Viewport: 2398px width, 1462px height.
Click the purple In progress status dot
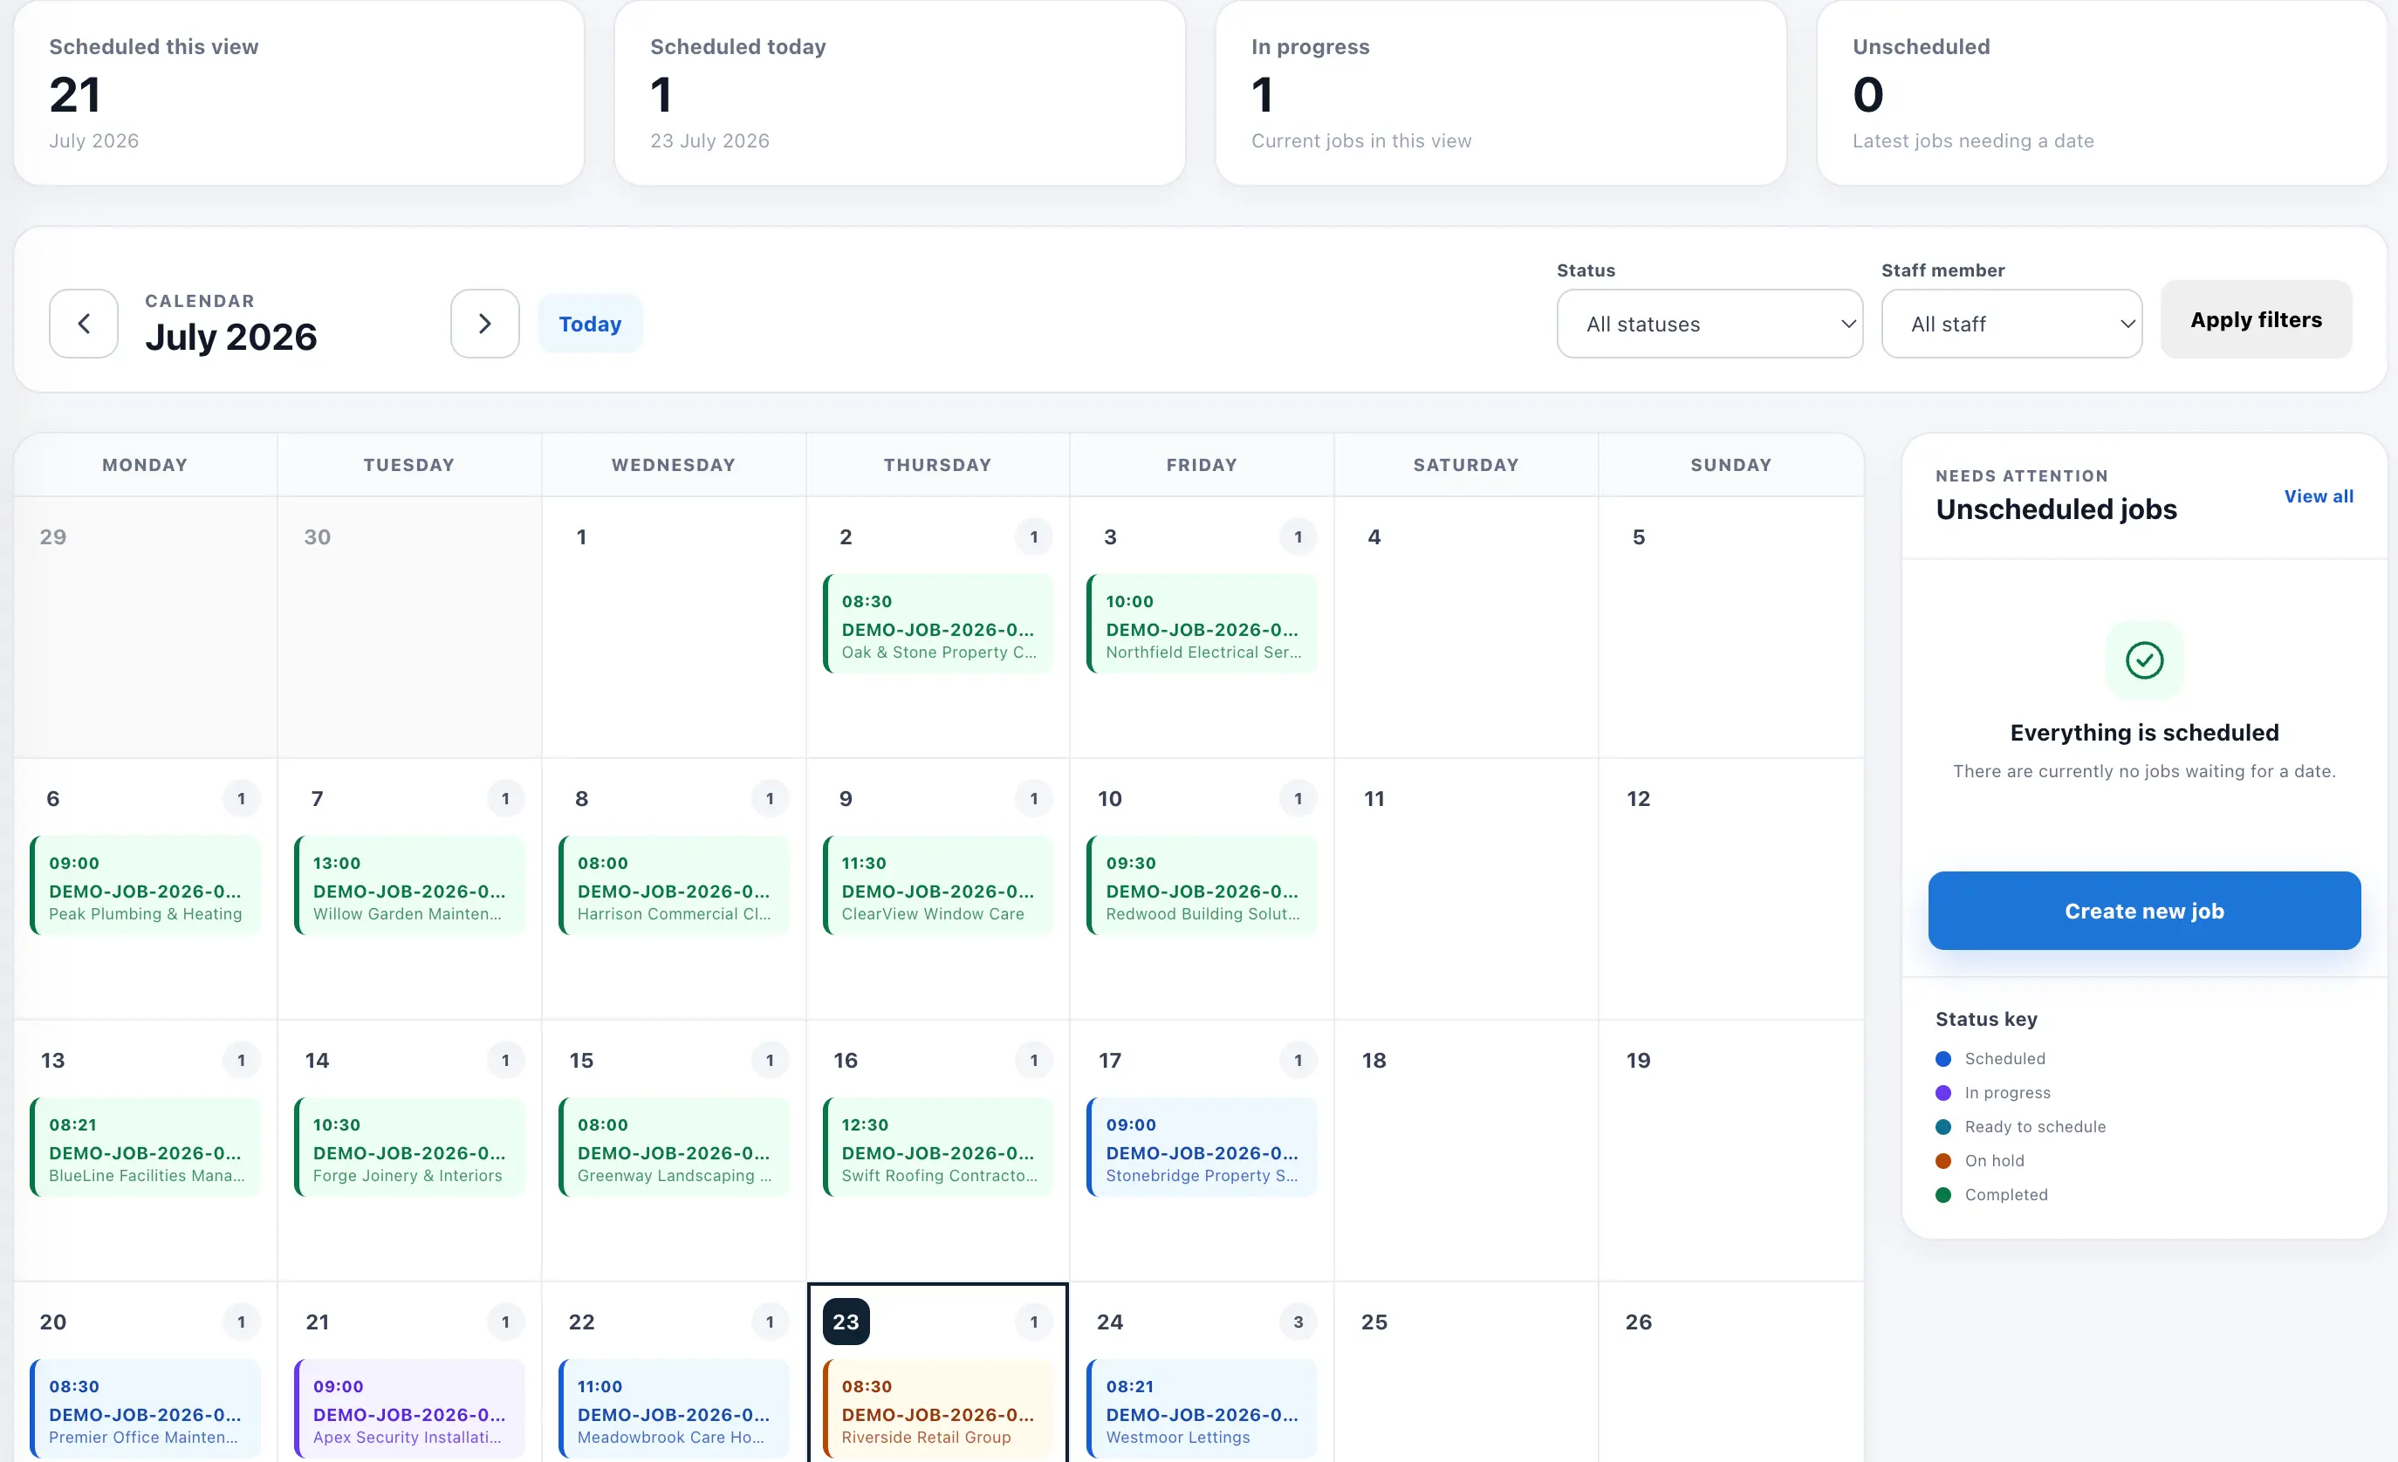(x=1943, y=1092)
